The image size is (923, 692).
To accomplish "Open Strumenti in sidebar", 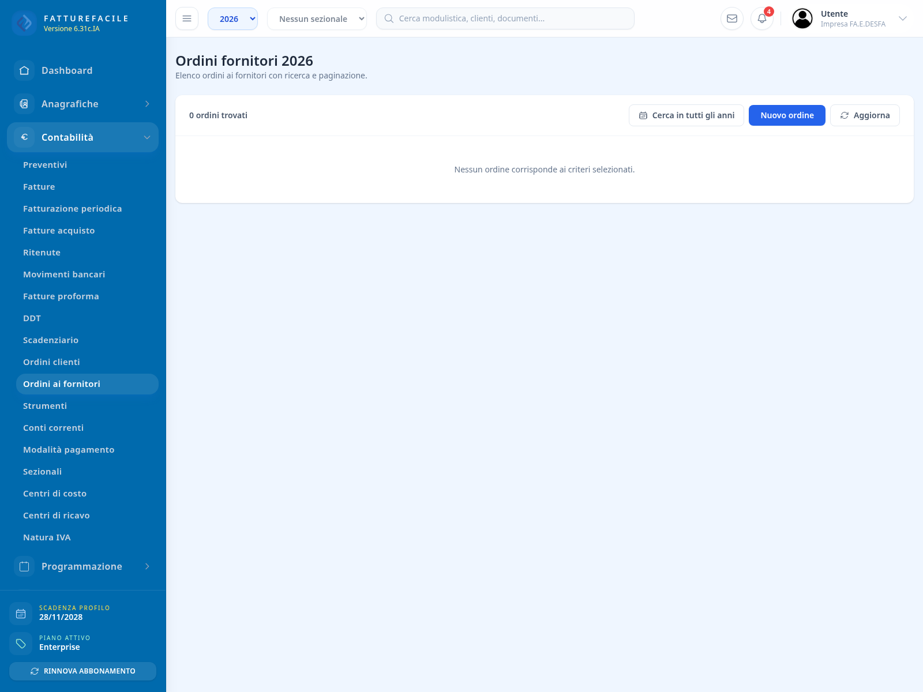I will pyautogui.click(x=87, y=406).
